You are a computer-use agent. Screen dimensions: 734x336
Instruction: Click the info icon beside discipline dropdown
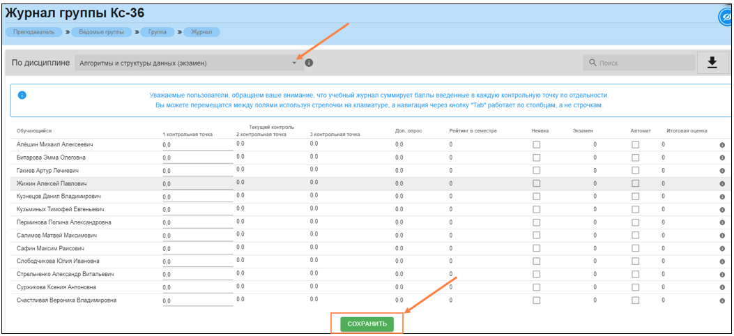309,63
